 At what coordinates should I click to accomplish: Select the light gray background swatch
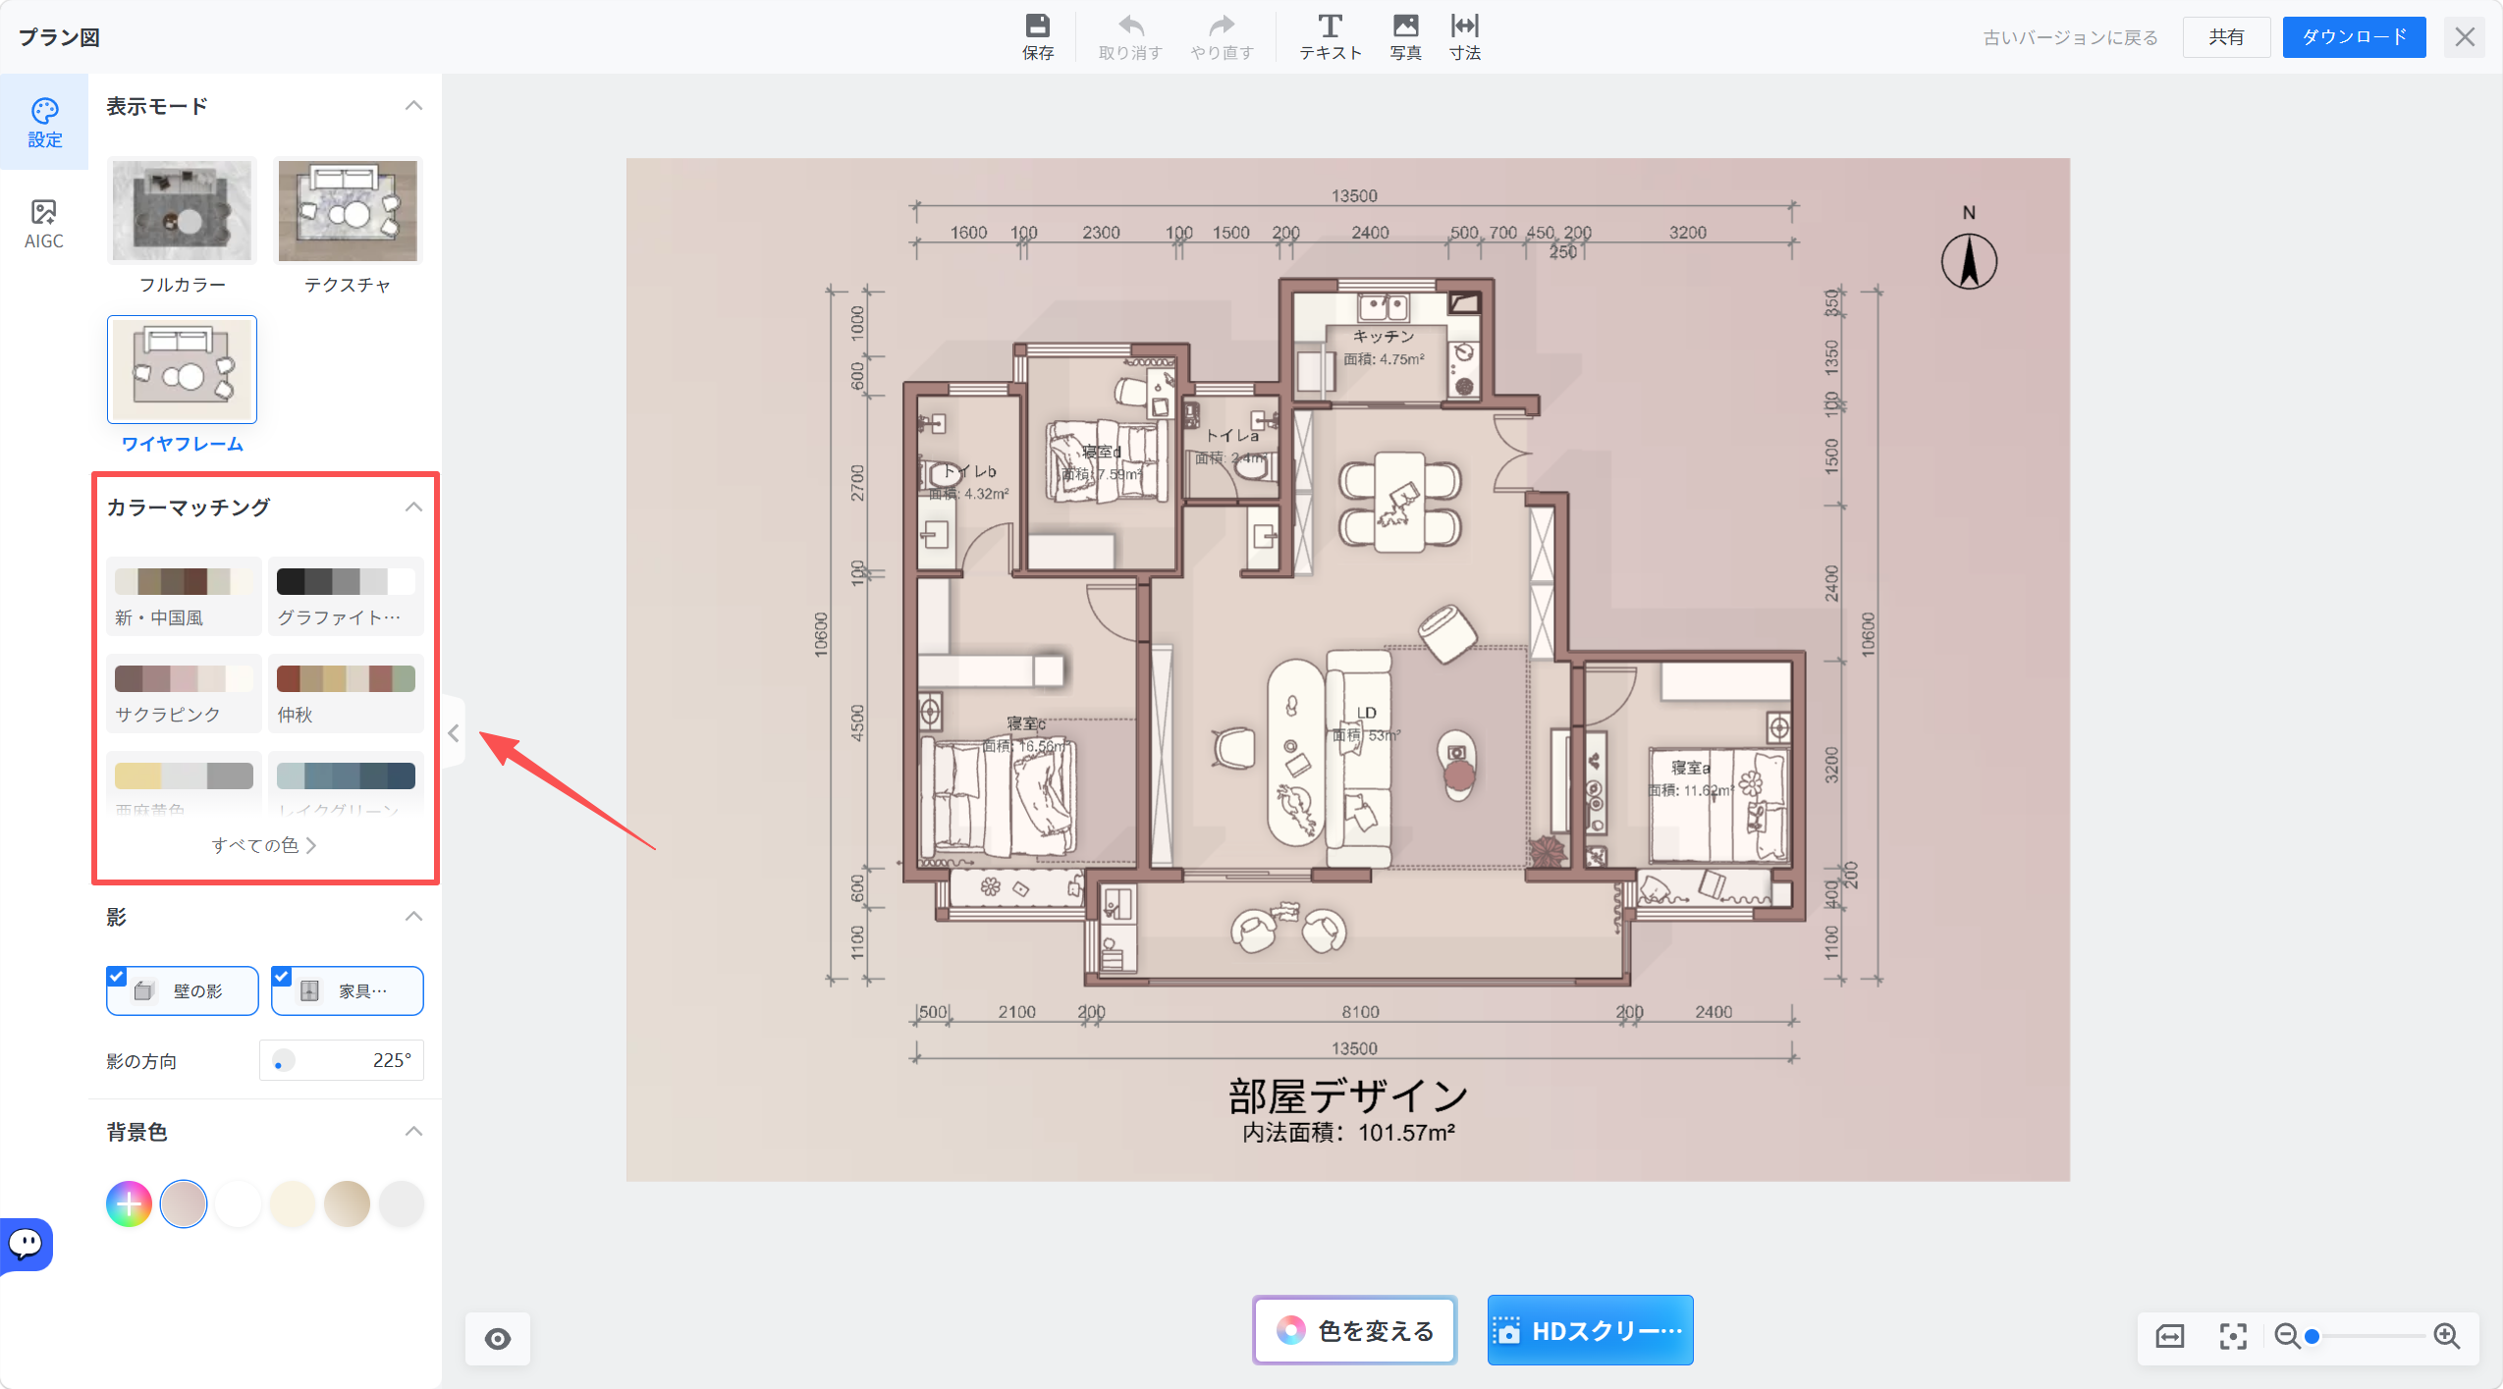pyautogui.click(x=402, y=1203)
